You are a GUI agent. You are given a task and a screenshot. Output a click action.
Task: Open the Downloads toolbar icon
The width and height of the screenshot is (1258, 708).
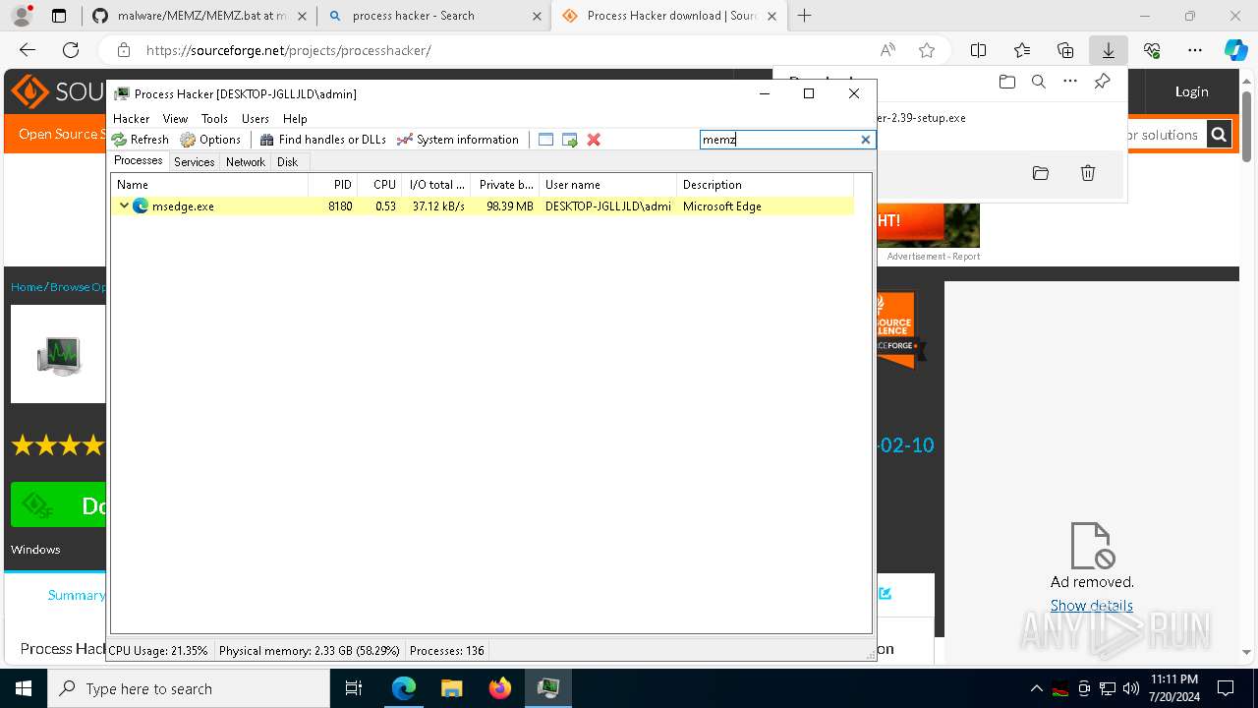1109,50
